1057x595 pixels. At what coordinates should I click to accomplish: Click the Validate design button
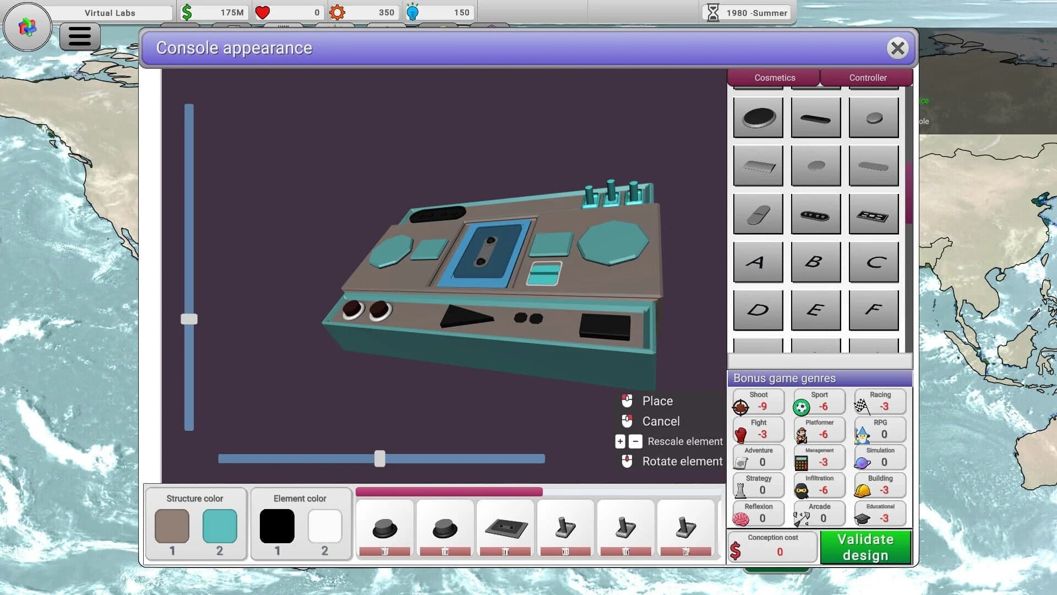864,547
